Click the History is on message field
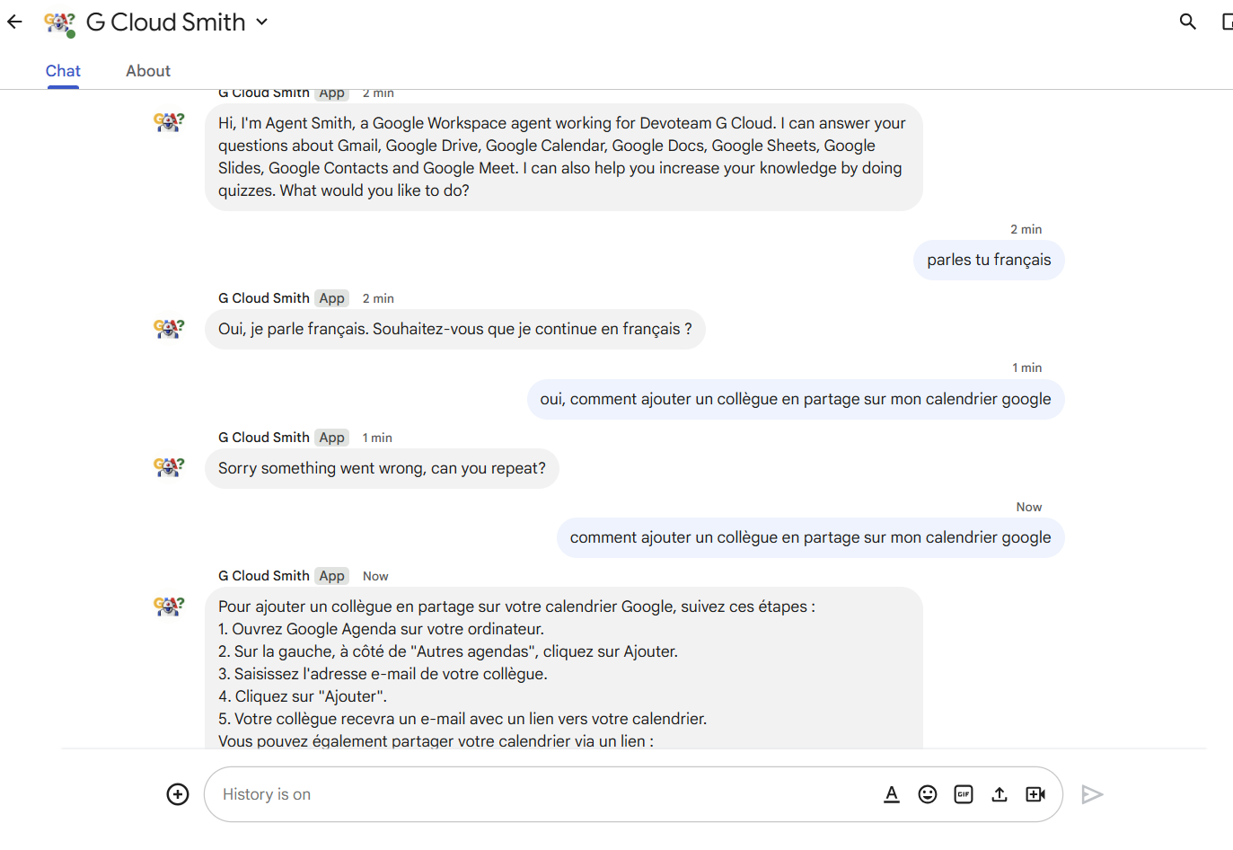This screenshot has width=1233, height=850. [539, 794]
